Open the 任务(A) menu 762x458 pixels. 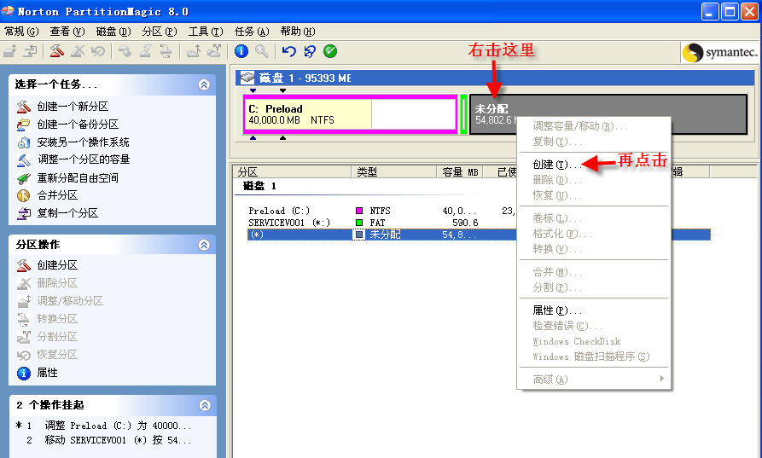pos(252,32)
